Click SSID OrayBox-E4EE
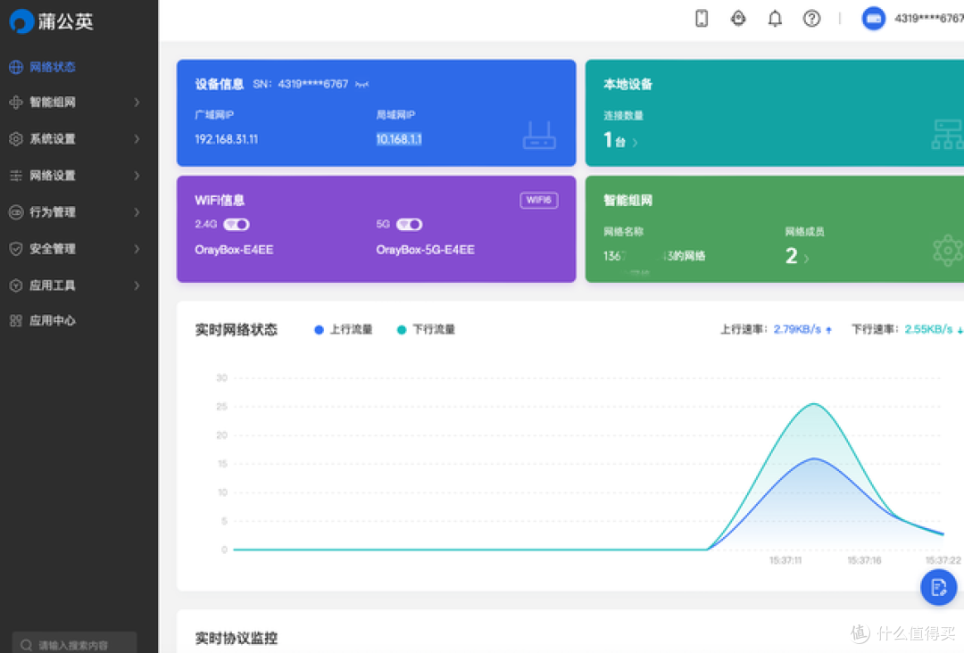The image size is (964, 653). [234, 250]
